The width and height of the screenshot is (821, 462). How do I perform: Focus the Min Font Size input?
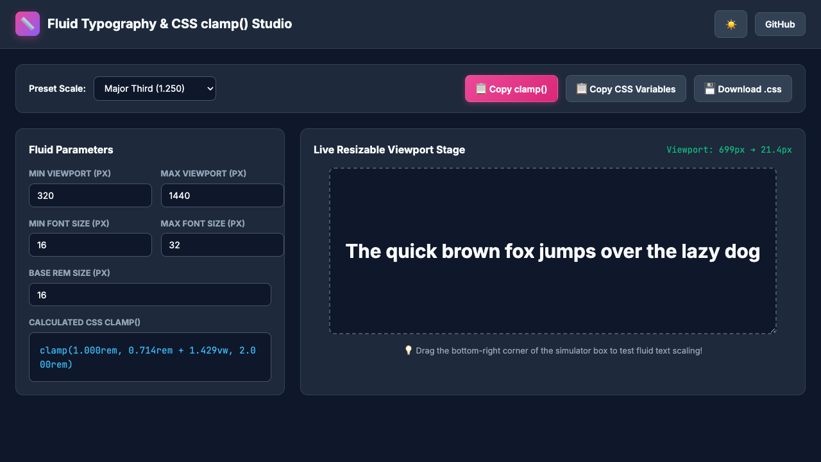click(x=90, y=245)
